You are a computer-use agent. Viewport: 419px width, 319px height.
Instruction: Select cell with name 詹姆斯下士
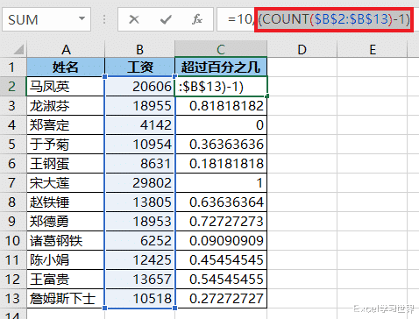tap(66, 299)
